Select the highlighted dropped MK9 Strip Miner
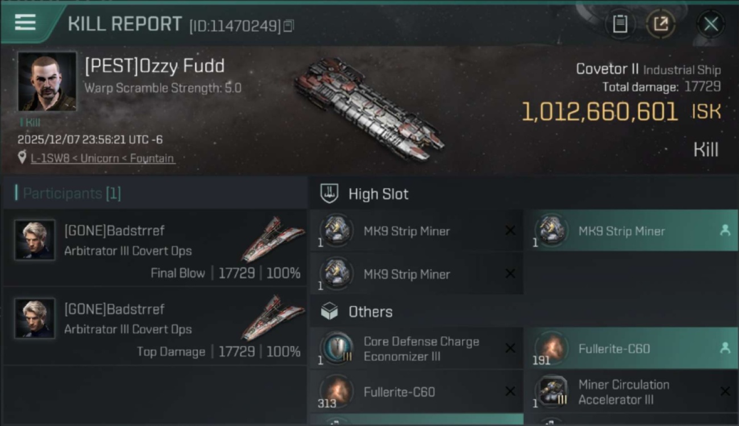This screenshot has width=739, height=426. [630, 231]
